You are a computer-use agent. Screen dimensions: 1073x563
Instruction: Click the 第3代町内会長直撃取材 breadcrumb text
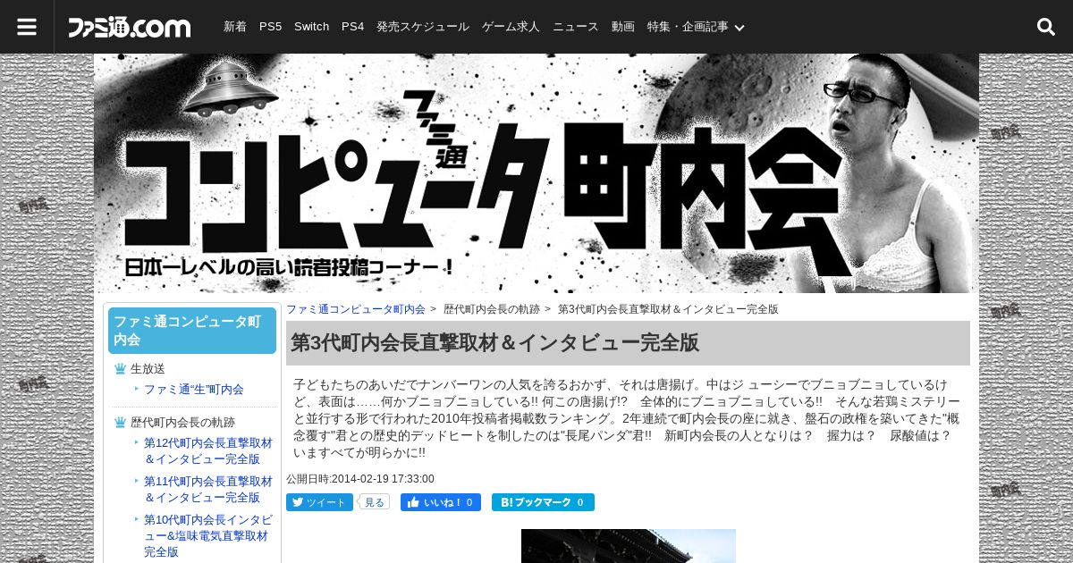pyautogui.click(x=668, y=309)
